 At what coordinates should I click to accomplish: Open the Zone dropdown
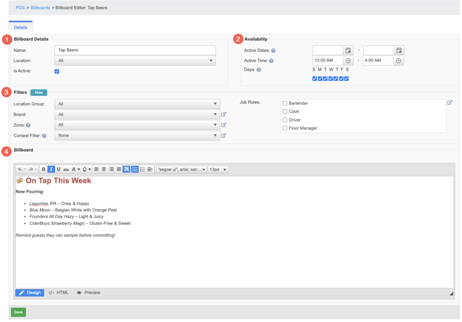(137, 125)
